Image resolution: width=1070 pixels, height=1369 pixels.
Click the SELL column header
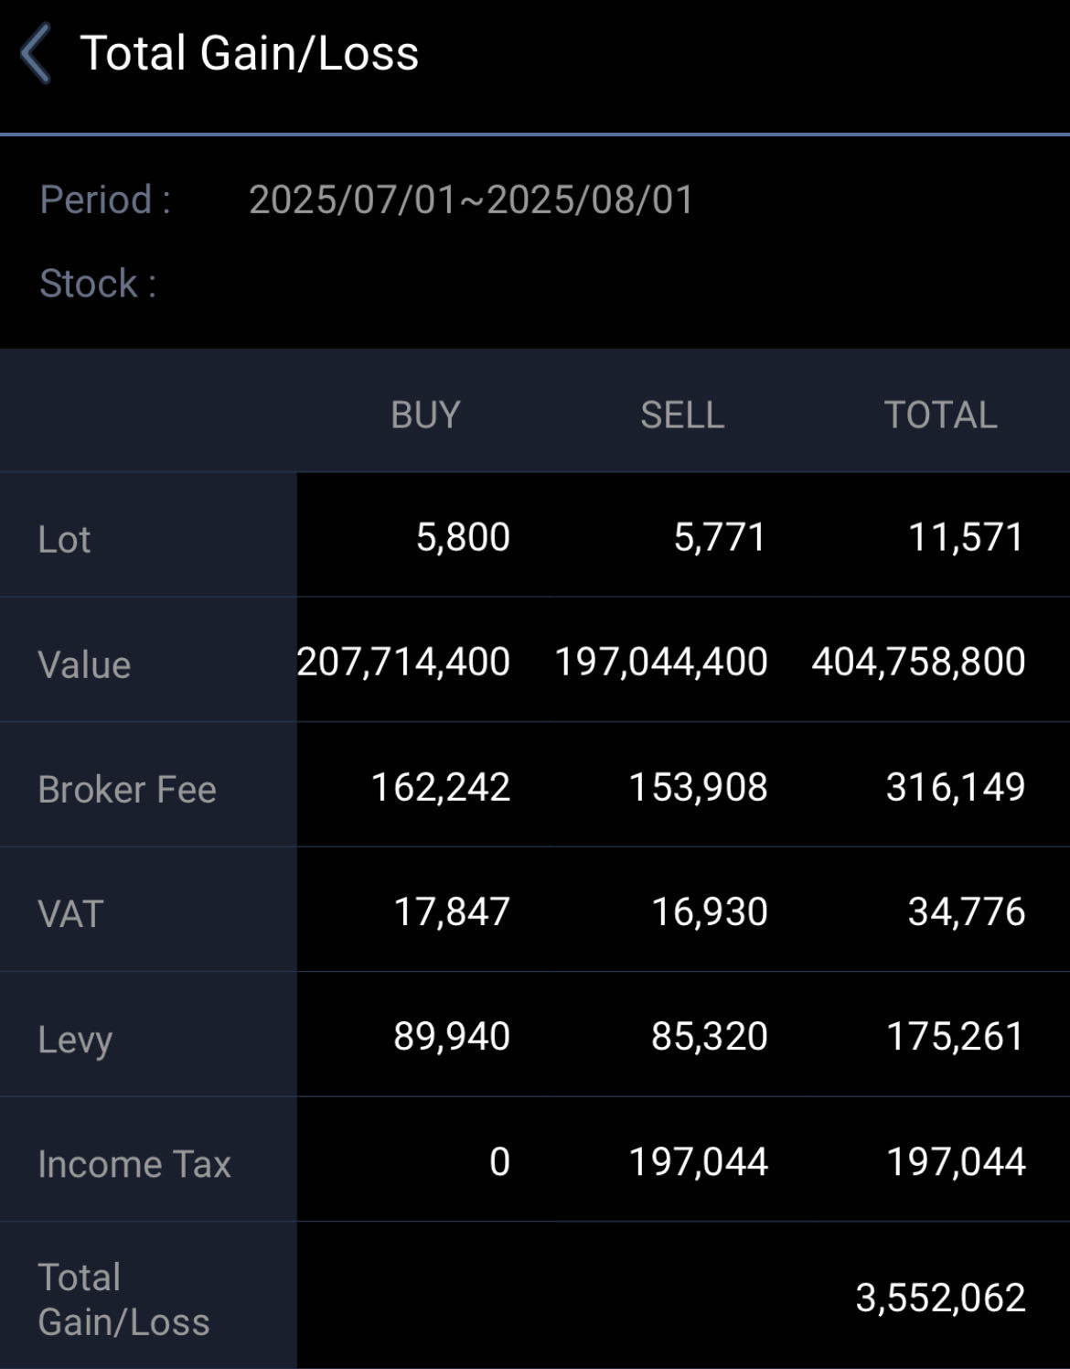coord(682,415)
